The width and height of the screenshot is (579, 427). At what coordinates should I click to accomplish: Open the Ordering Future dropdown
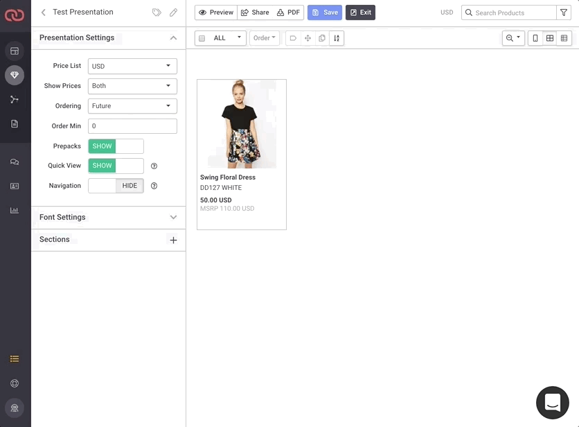click(132, 106)
